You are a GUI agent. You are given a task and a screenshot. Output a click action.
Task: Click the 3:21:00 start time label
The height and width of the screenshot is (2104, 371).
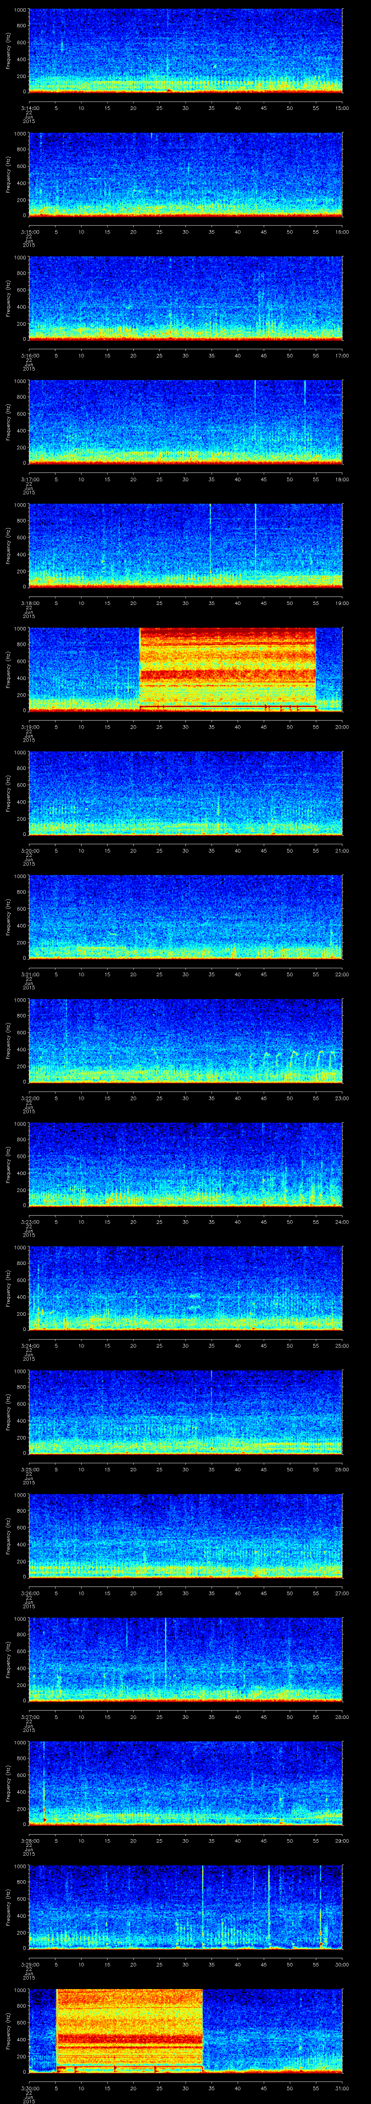29,974
